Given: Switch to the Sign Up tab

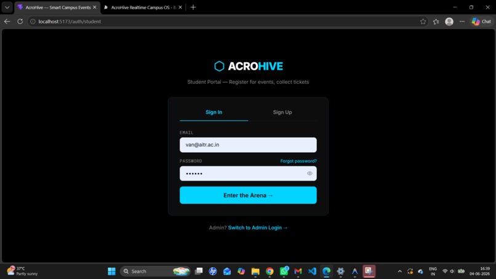Looking at the screenshot, I should pos(282,112).
